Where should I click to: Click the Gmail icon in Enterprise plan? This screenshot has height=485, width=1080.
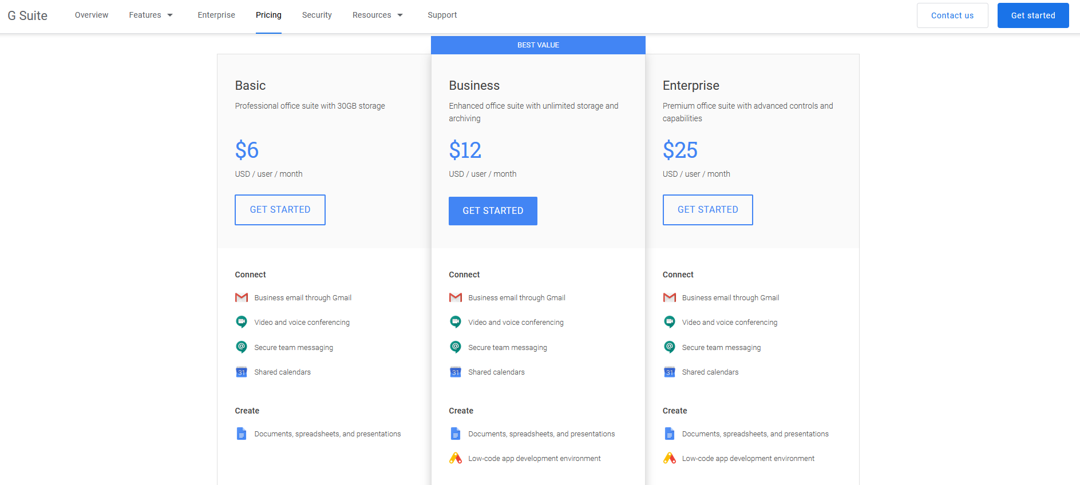tap(670, 297)
